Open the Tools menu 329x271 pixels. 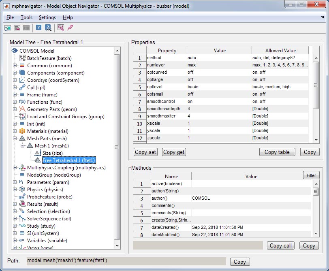pos(26,17)
